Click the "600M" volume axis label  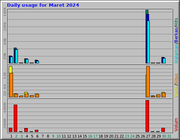[x=5, y=107]
